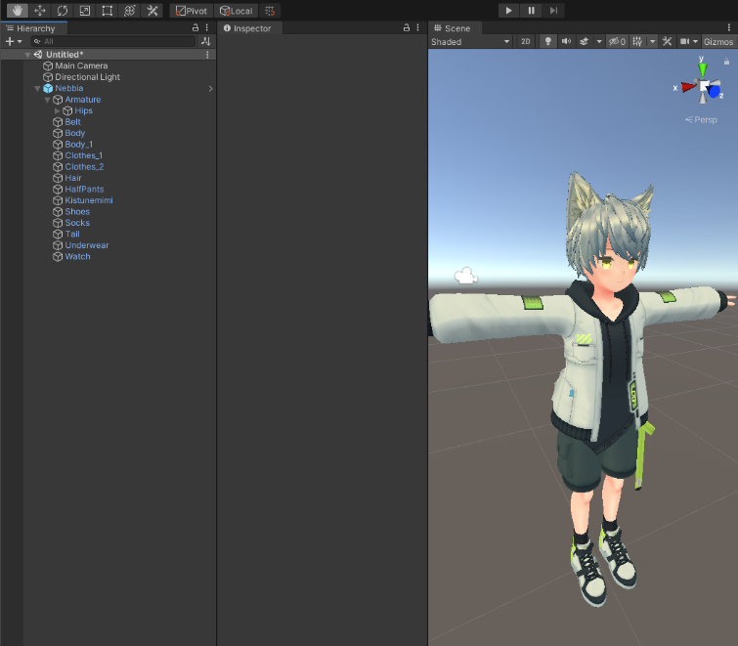Change Hierarchy sort order icon

point(205,41)
